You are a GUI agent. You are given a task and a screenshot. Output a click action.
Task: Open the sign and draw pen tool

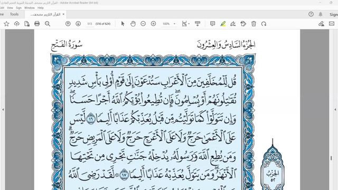tap(233, 24)
